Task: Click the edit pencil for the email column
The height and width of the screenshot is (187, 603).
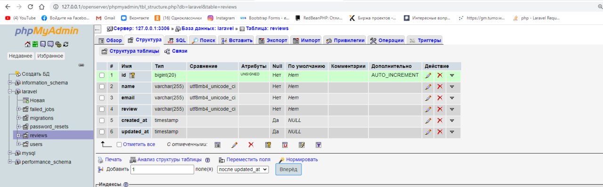Action: (428, 98)
